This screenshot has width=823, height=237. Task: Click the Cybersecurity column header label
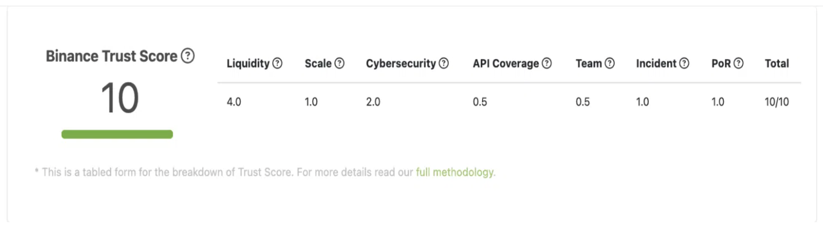point(401,64)
